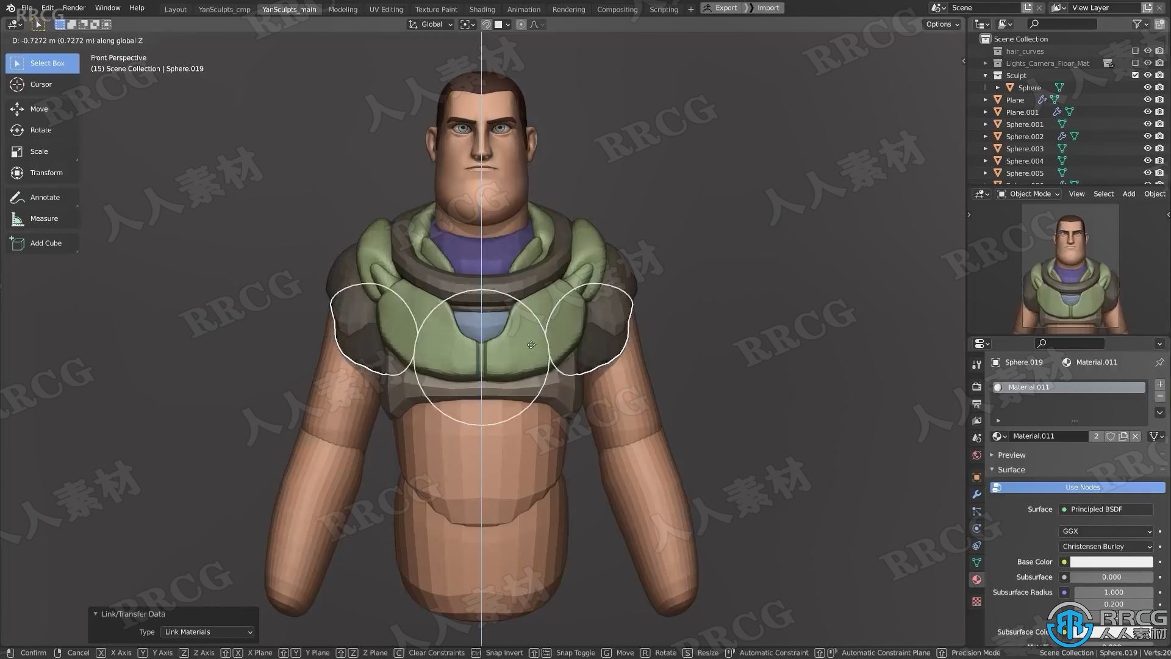Screen dimensions: 1171x659
Task: Click the Add Cube tool icon
Action: click(x=16, y=243)
